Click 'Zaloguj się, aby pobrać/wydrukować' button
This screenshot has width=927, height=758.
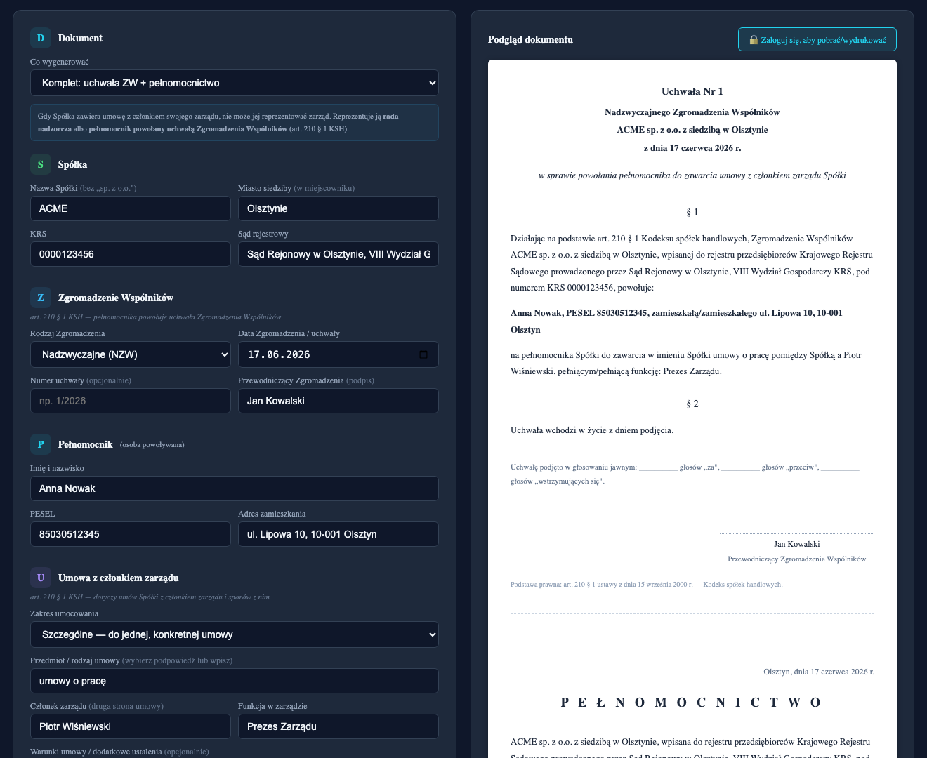tap(817, 39)
